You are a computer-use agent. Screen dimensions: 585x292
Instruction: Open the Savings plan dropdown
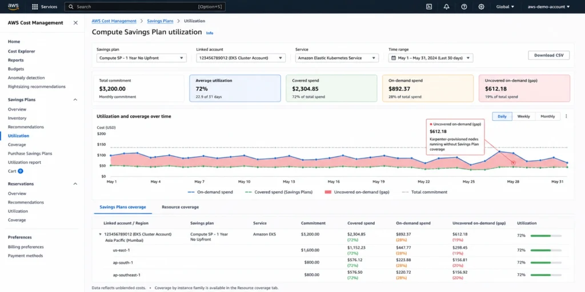tap(142, 58)
